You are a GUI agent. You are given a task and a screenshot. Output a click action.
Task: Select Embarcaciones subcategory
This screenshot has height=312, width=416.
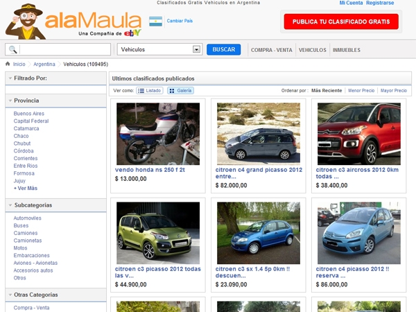click(32, 255)
